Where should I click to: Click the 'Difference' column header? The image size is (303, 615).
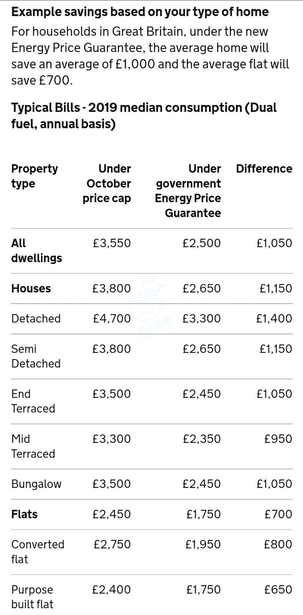click(x=264, y=169)
